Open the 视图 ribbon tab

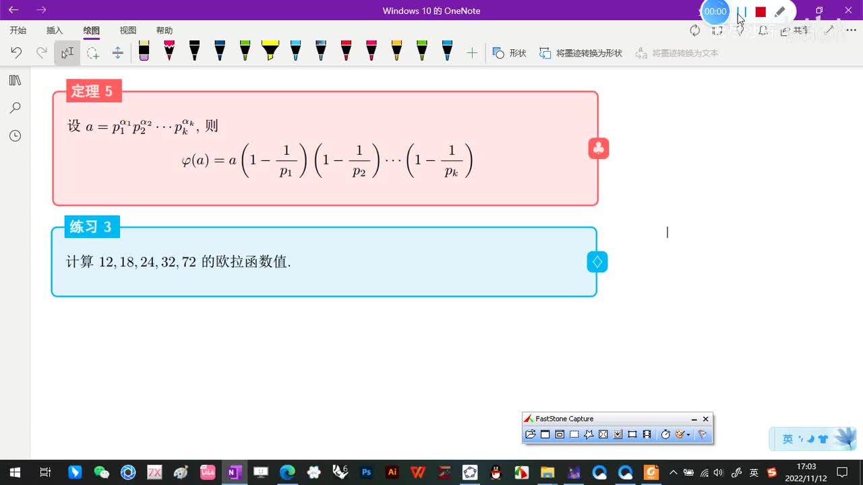[x=128, y=30]
